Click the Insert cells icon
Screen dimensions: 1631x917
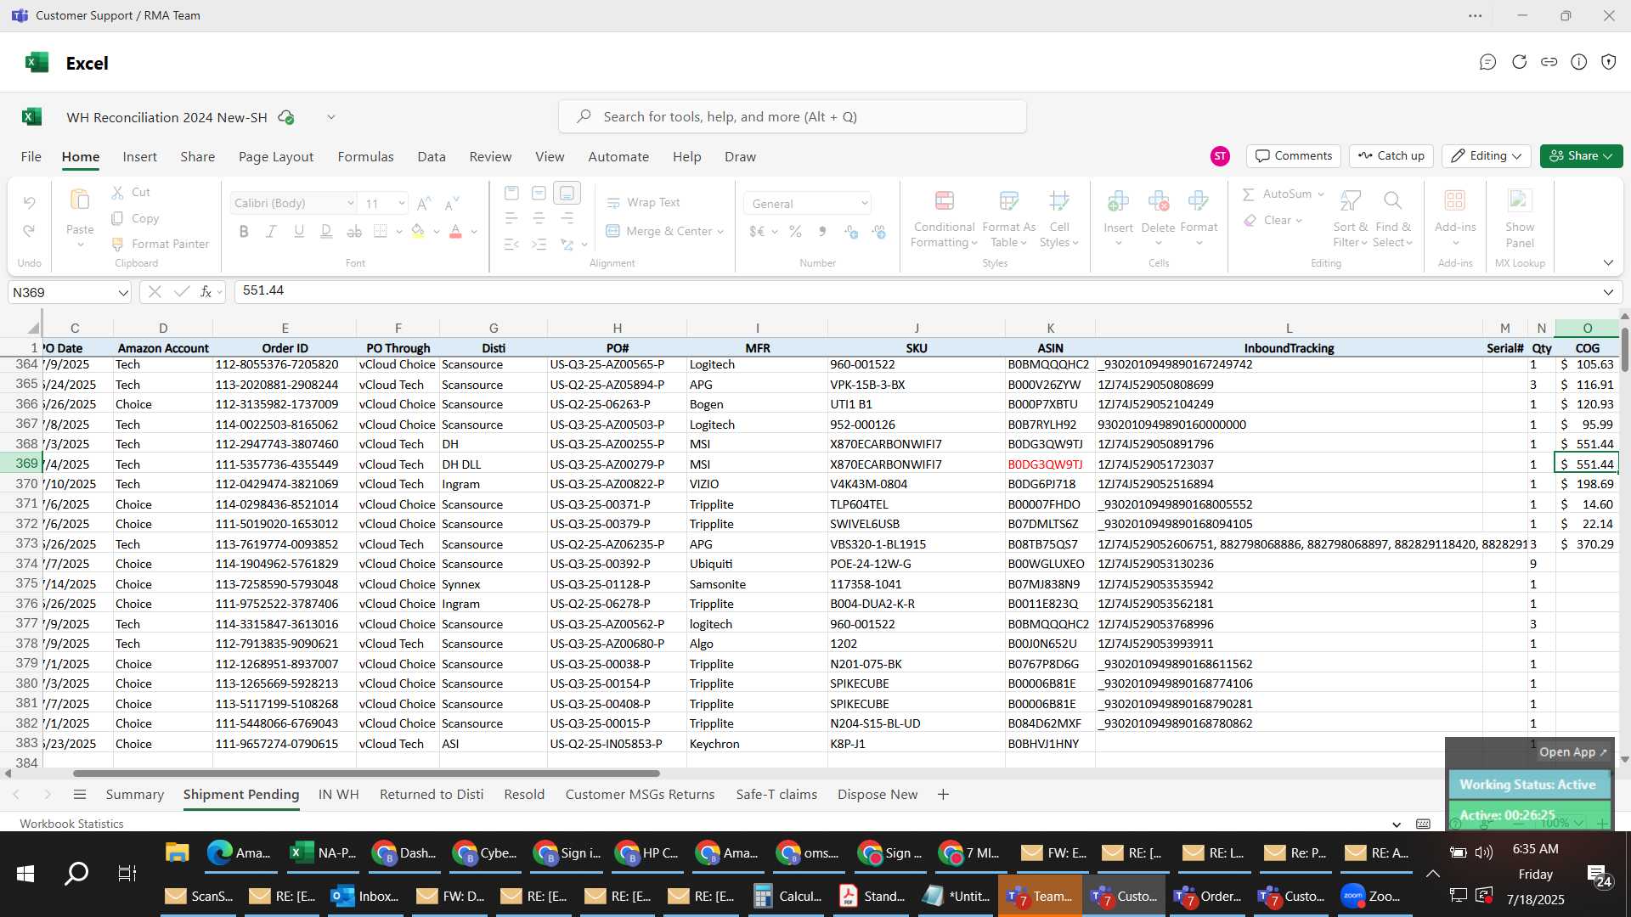(x=1118, y=201)
